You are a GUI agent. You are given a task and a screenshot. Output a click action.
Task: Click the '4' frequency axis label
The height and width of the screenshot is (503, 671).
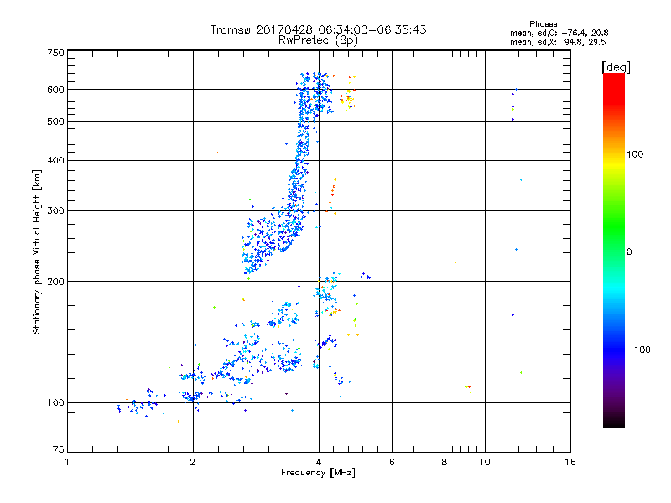tap(319, 462)
